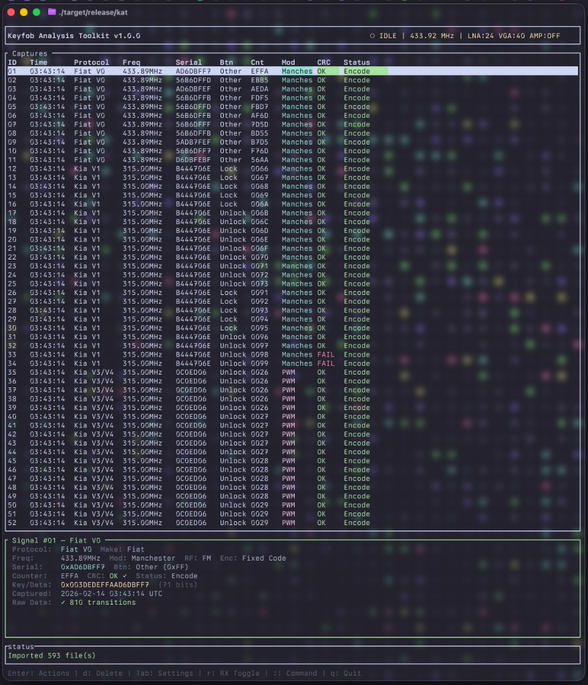
Task: Click the LNA:24 gain setting
Action: point(480,36)
